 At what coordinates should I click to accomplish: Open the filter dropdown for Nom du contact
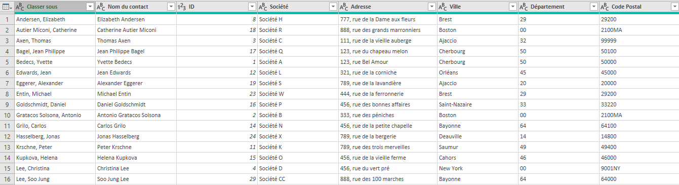coord(171,7)
